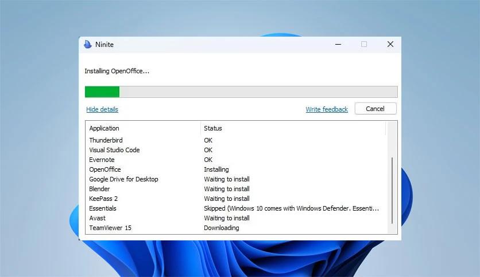480x277 pixels.
Task: Click Waiting to install status for Blender
Action: pos(227,189)
